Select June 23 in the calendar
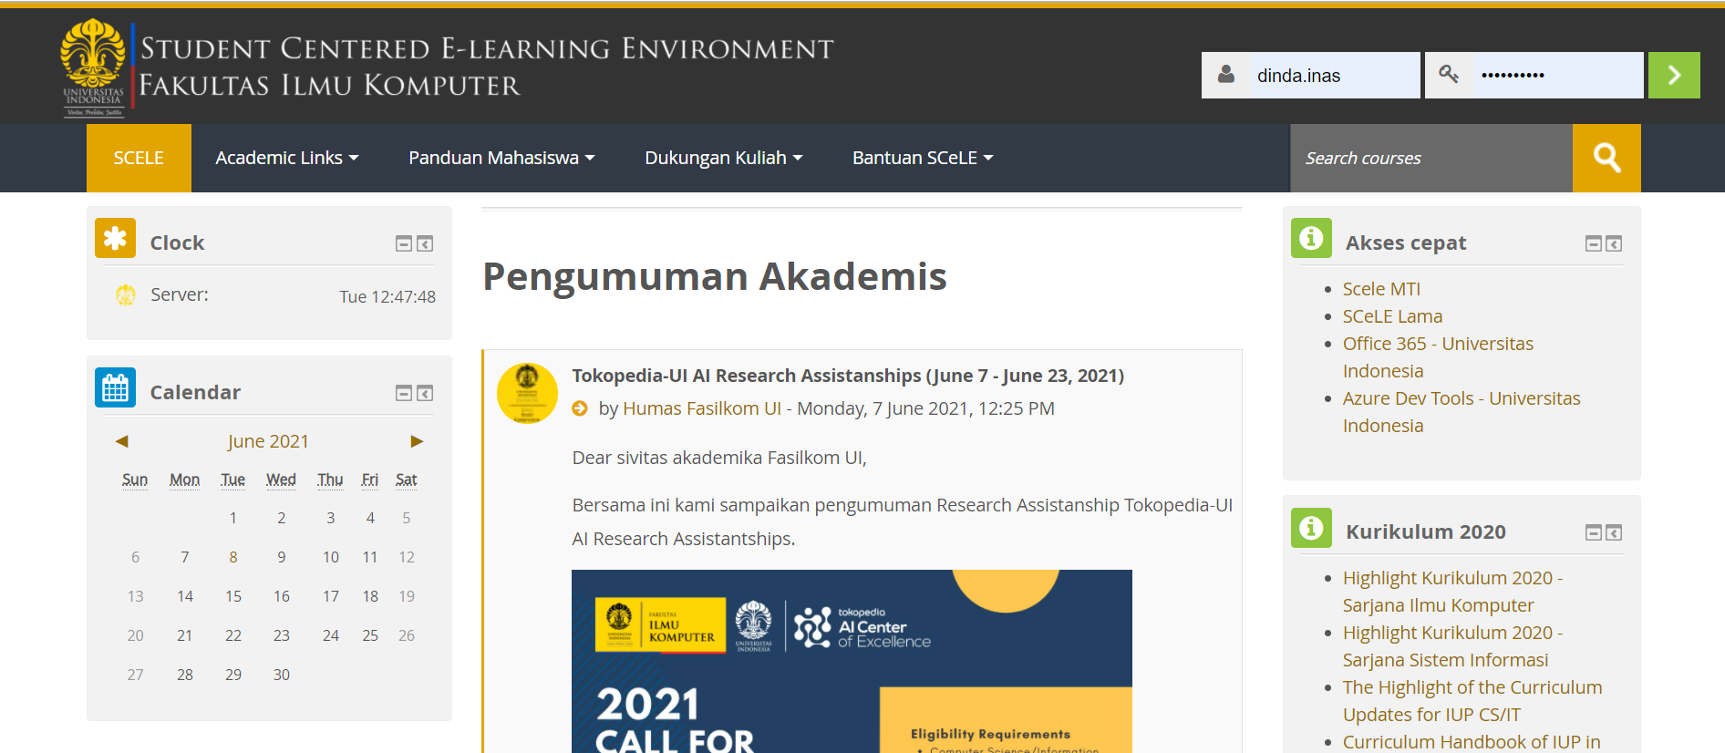This screenshot has width=1725, height=753. (x=282, y=635)
